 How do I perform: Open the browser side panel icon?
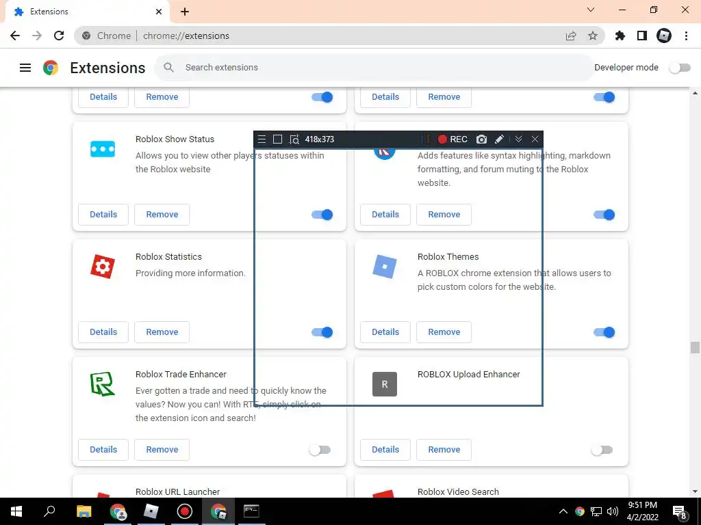[x=642, y=36]
